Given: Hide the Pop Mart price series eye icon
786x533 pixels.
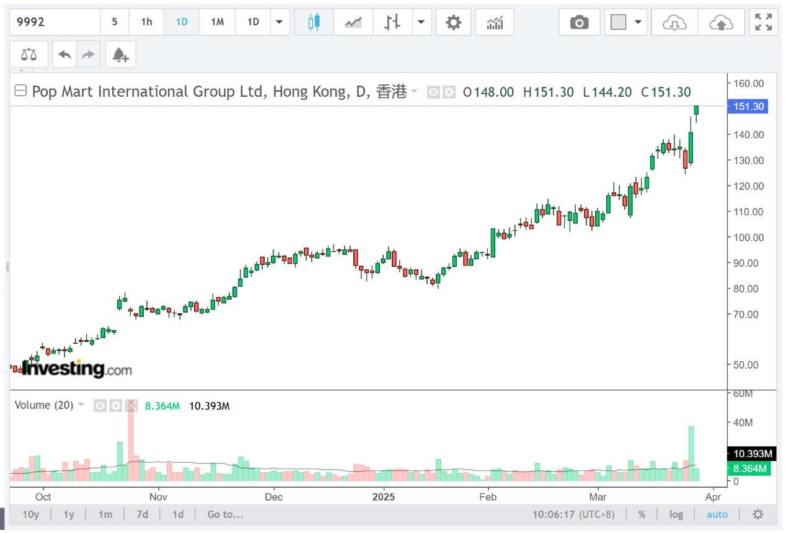Looking at the screenshot, I should pyautogui.click(x=434, y=92).
